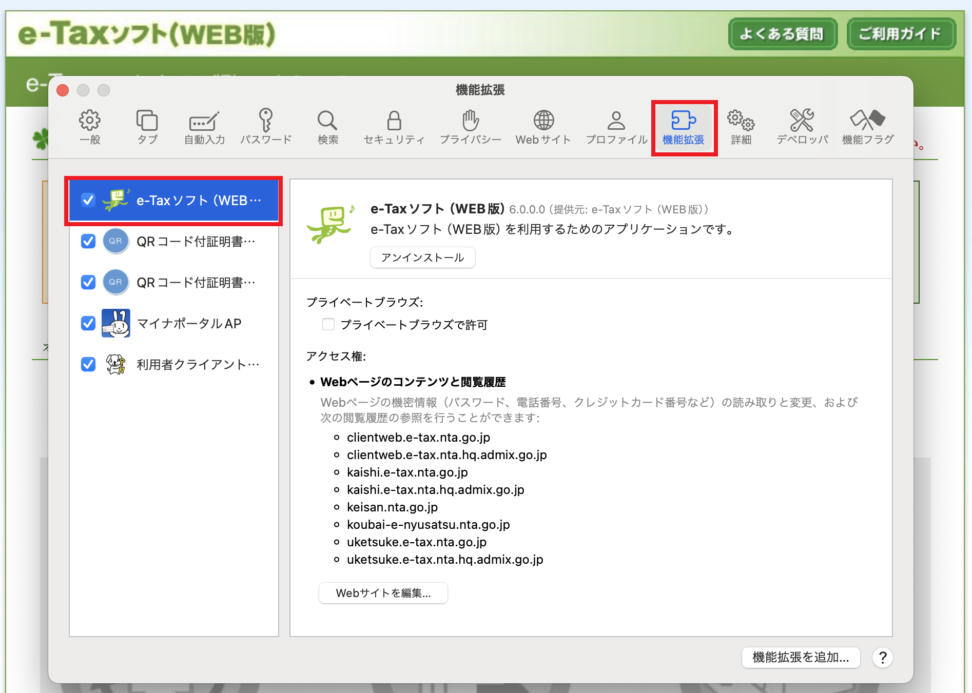Viewport: 972px width, 693px height.
Task: Click clientweb.e-tax.nta.hq.admix.go.jp in access list
Action: (447, 455)
